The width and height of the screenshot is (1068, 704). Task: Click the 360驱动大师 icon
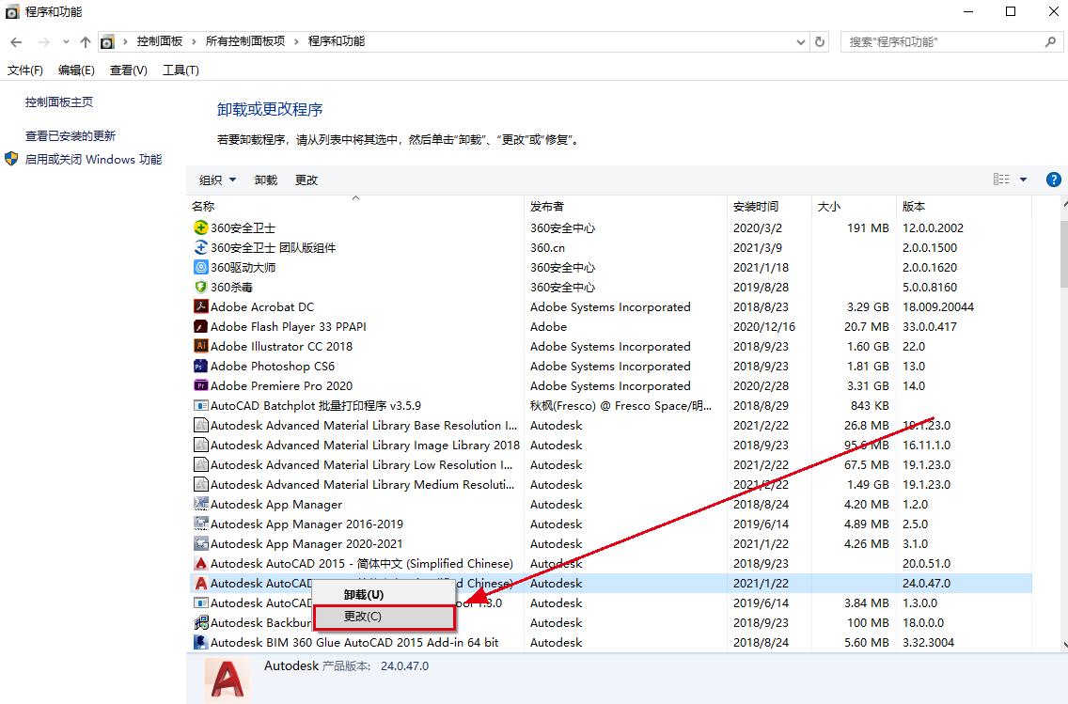tap(201, 267)
